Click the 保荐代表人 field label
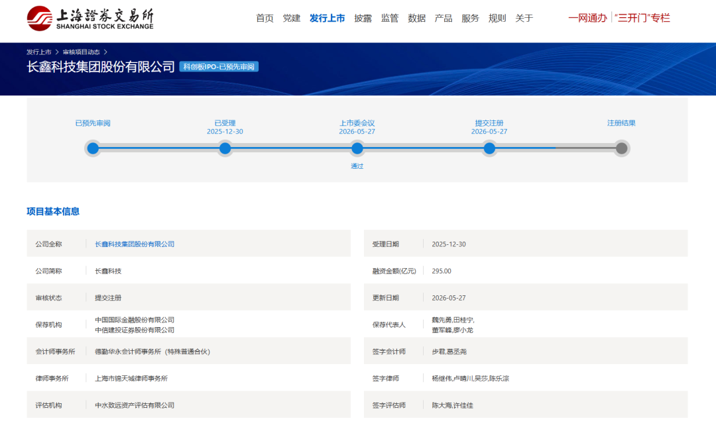Viewport: 716px width, 431px height. pos(389,324)
